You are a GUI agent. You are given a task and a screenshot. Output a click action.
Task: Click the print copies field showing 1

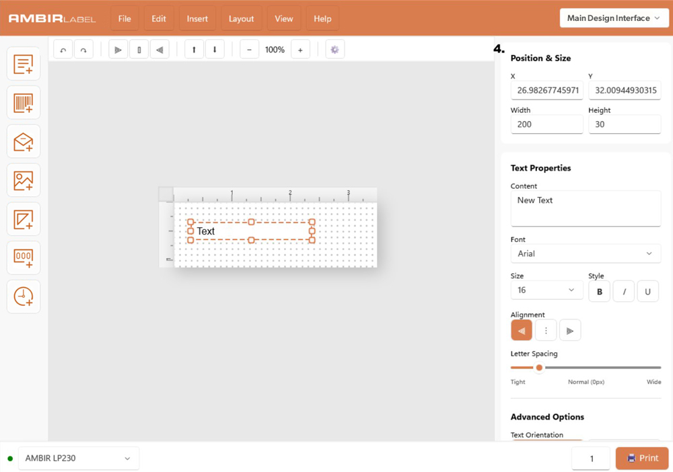(x=591, y=459)
